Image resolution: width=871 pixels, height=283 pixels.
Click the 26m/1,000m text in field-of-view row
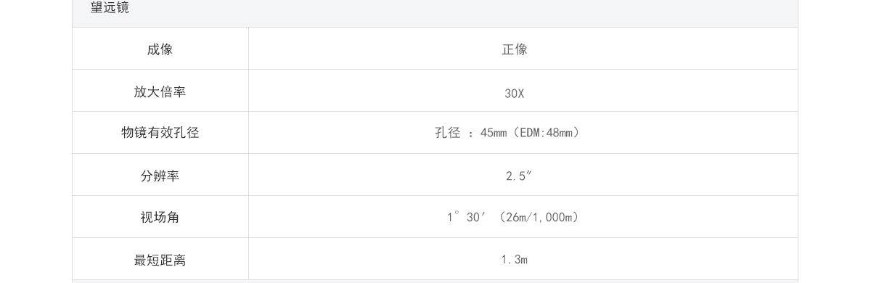point(541,218)
